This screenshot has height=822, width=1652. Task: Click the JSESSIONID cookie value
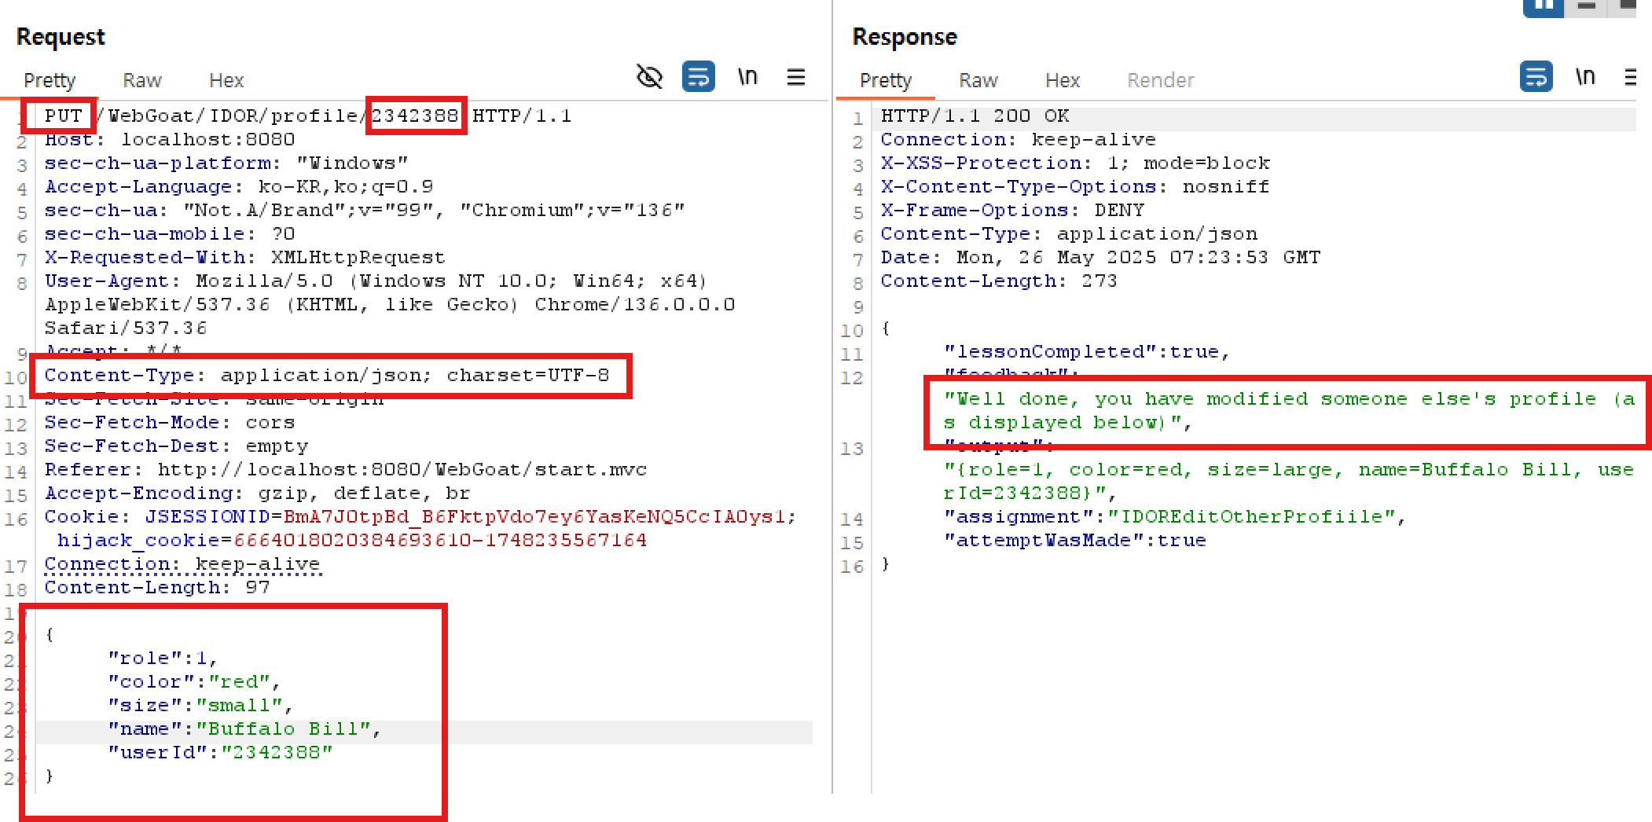coord(534,516)
